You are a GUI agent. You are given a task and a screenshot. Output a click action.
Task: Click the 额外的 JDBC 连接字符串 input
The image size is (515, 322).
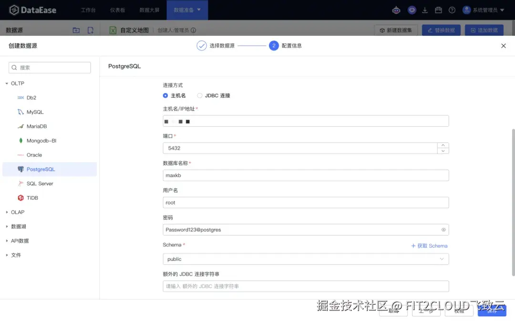[306, 286]
